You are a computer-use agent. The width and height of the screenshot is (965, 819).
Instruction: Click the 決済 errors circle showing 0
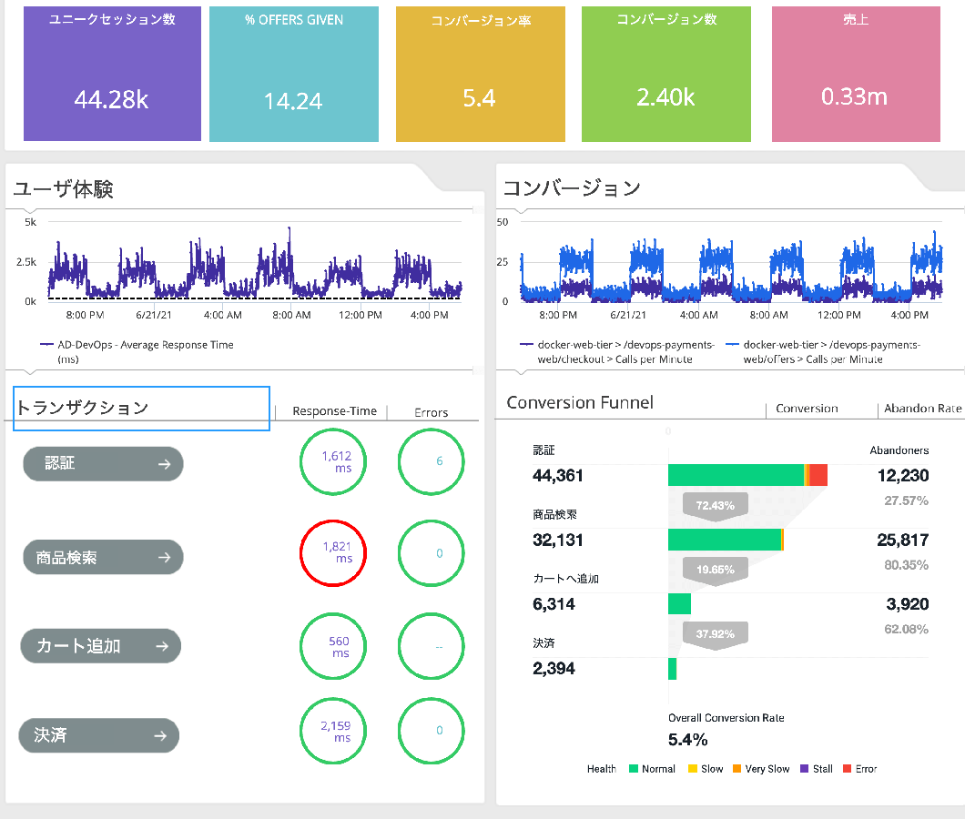(438, 731)
